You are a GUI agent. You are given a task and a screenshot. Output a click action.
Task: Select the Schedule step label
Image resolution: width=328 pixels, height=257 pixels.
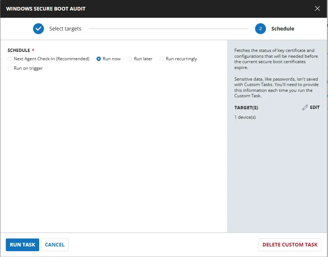pos(283,29)
